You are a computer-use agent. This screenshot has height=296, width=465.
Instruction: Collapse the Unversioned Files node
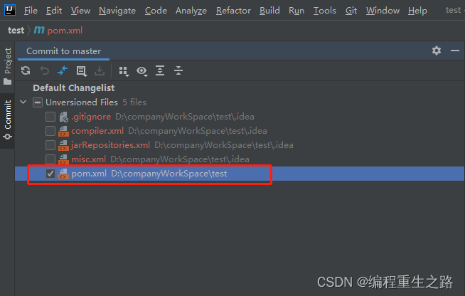(23, 102)
